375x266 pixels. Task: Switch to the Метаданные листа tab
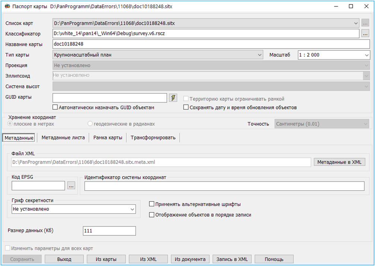pyautogui.click(x=63, y=138)
